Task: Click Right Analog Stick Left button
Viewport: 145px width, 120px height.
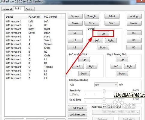Action: [x=116, y=66]
